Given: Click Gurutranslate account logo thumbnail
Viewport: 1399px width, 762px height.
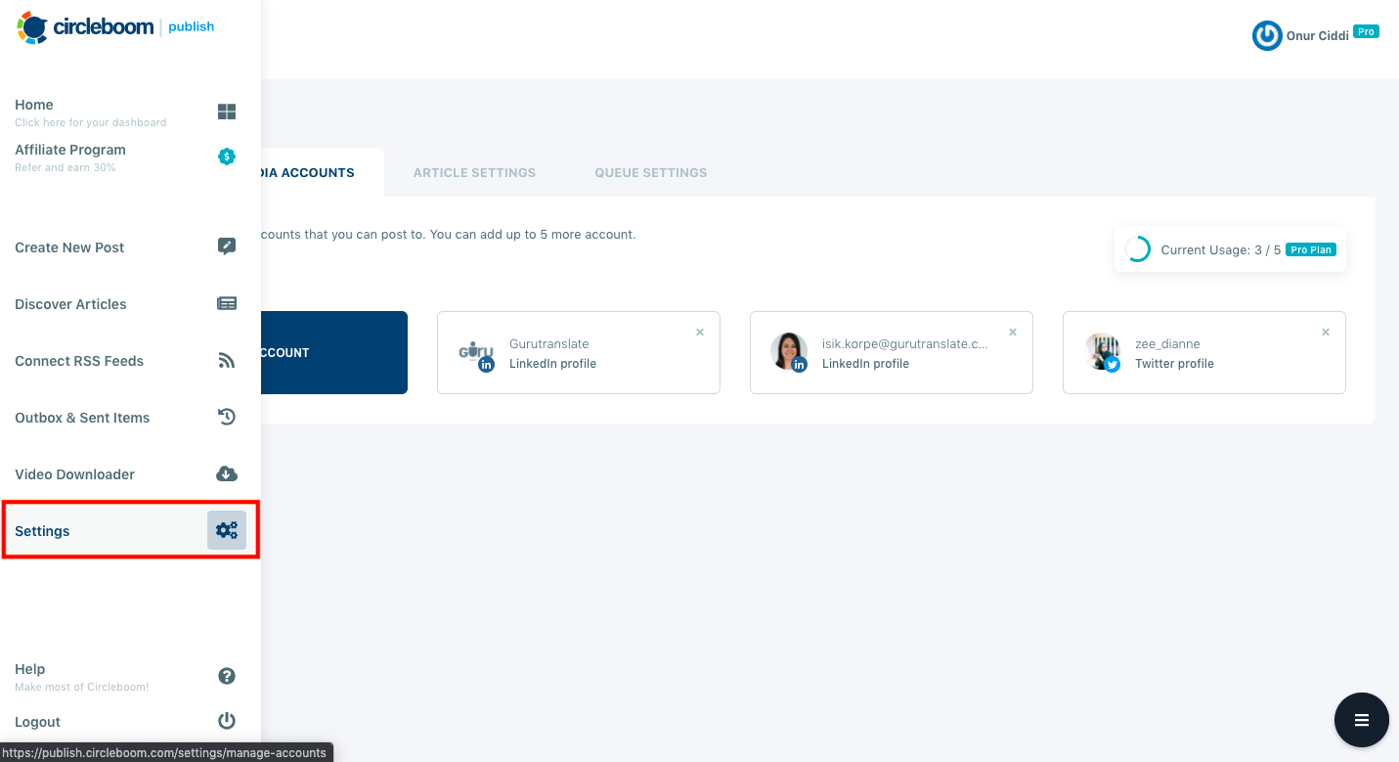Looking at the screenshot, I should point(476,353).
